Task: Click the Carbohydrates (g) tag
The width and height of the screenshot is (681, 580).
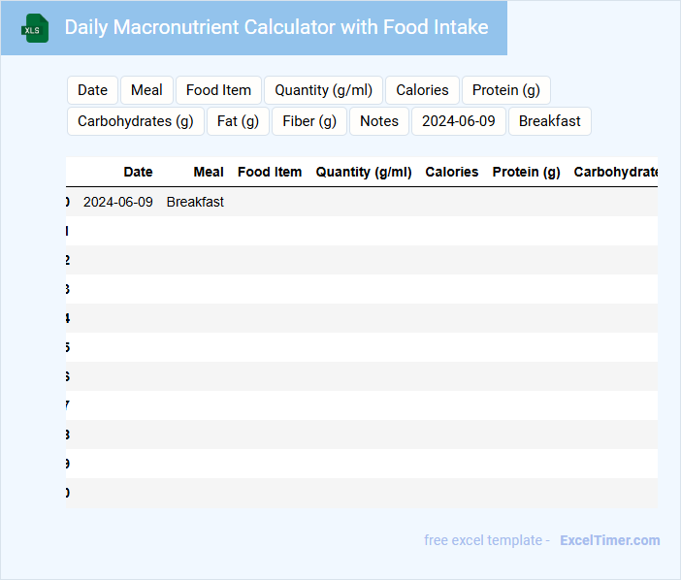Action: pyautogui.click(x=135, y=121)
